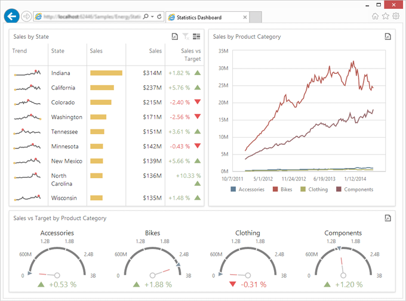Click the State column header
Screen dimensions: 406x301
pyautogui.click(x=58, y=51)
